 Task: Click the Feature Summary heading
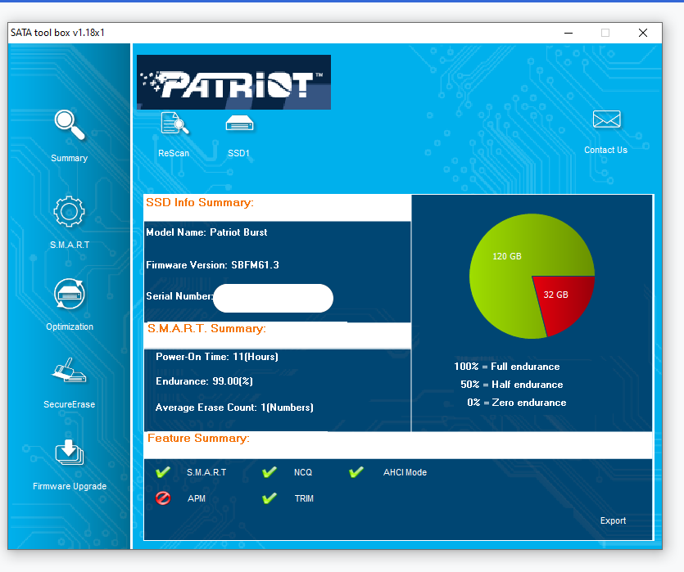[x=198, y=439]
